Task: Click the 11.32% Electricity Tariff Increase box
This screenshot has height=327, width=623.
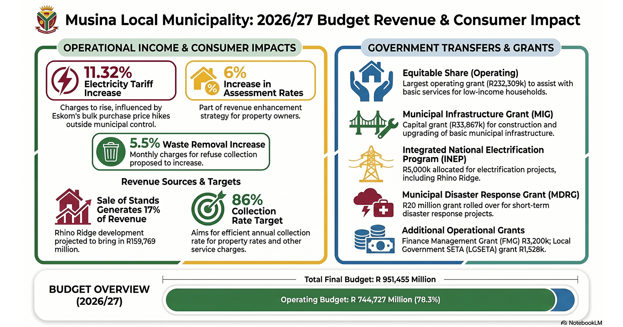Action: [x=111, y=81]
